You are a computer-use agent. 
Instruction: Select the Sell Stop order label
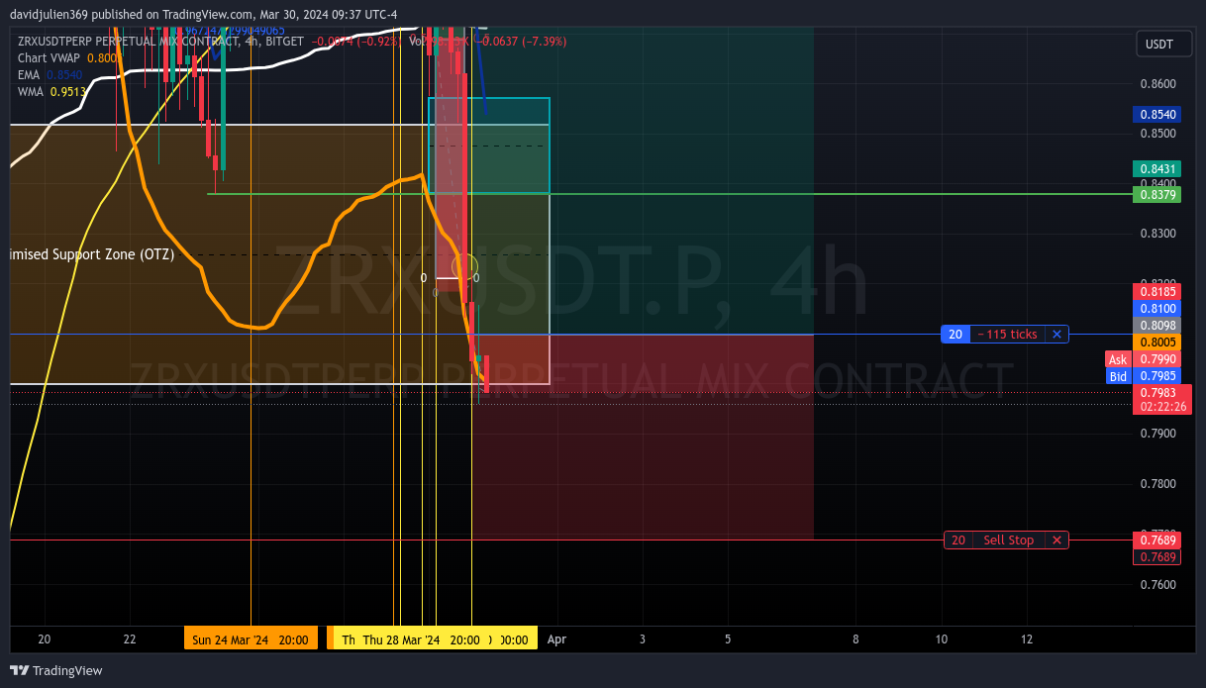coord(1008,541)
